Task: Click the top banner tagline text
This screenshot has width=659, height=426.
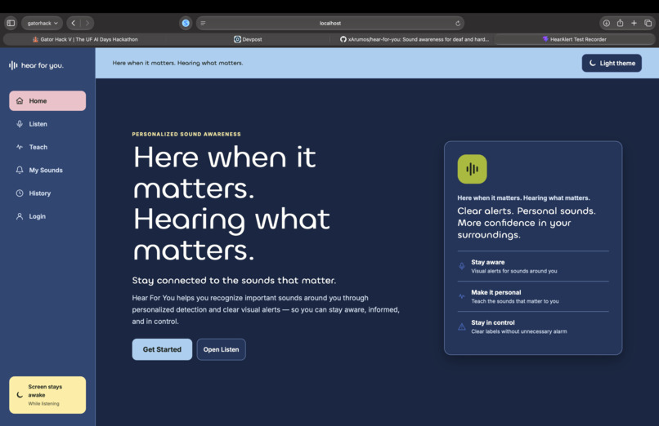Action: click(x=177, y=63)
